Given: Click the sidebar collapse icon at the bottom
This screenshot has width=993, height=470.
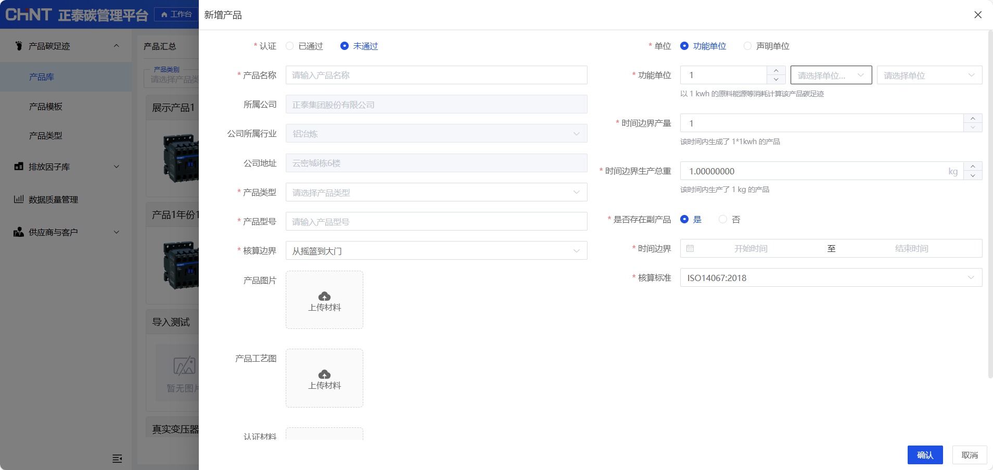Looking at the screenshot, I should point(117,459).
